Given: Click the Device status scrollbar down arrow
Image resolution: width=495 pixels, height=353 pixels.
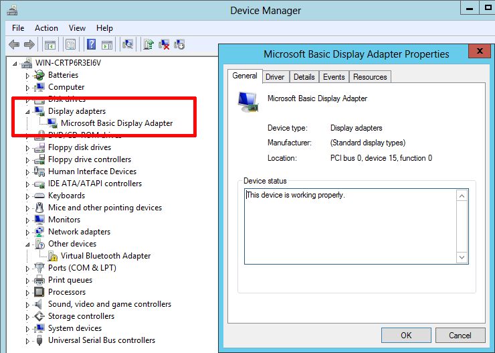Looking at the screenshot, I should tap(462, 257).
